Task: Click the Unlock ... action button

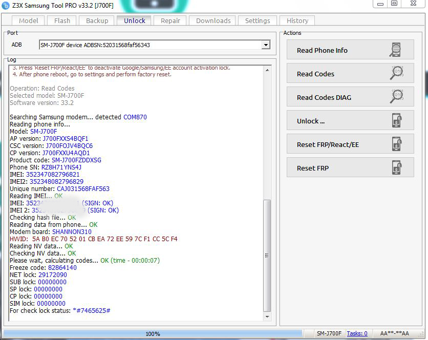Action: tap(350, 121)
